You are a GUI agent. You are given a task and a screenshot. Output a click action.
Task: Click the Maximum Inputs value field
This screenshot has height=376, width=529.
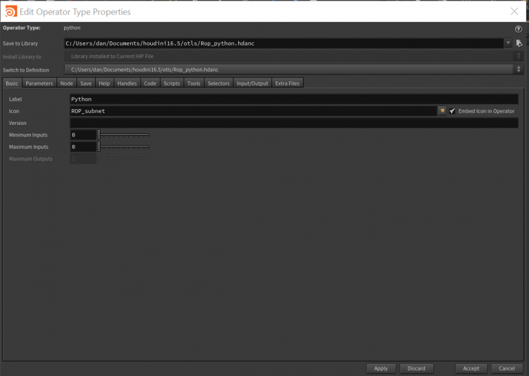(83, 147)
